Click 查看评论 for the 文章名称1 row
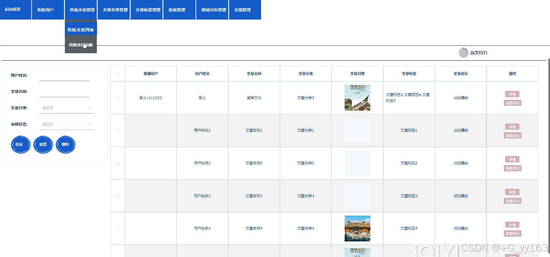Image resolution: width=550 pixels, height=257 pixels. coord(512,136)
